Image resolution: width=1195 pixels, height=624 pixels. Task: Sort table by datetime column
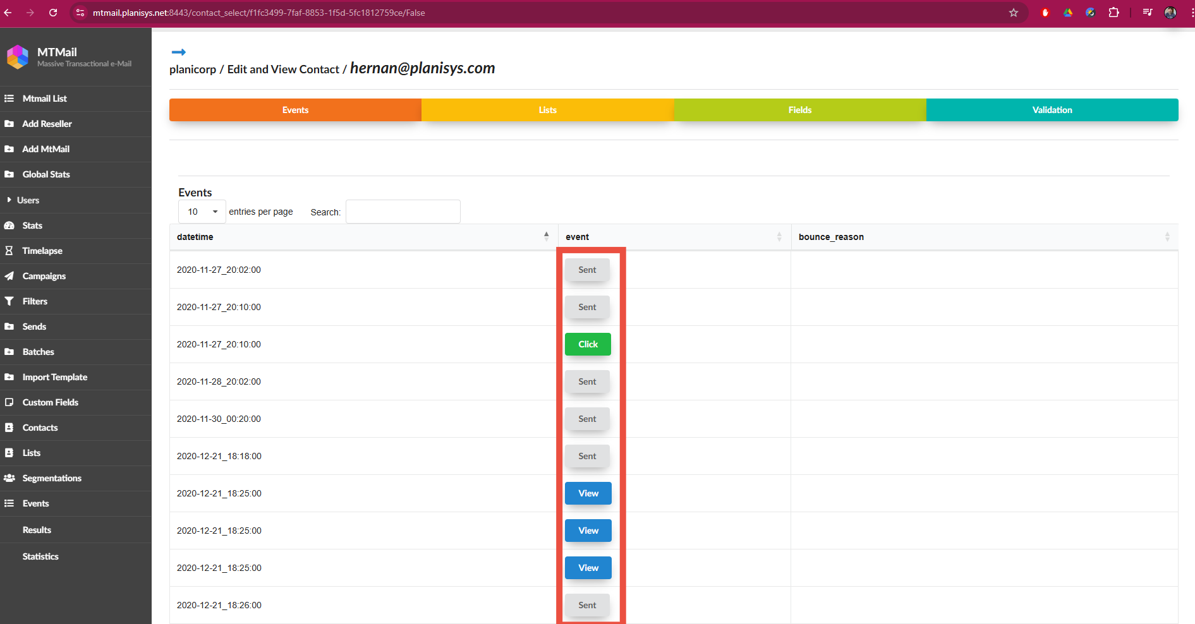click(546, 236)
